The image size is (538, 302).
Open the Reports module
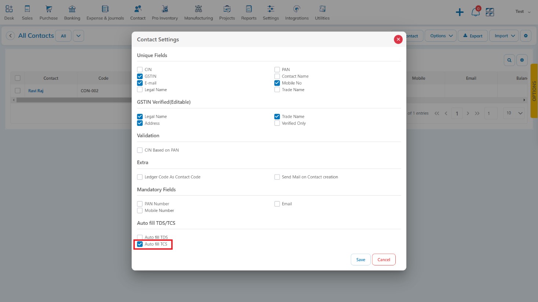coord(249,12)
